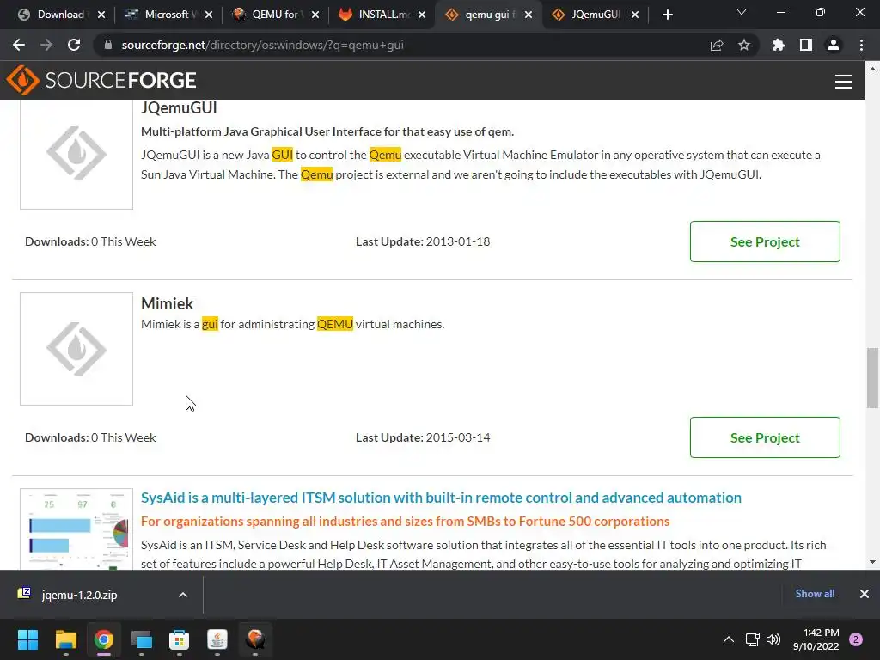The image size is (880, 660).
Task: Click the page scrollbar up arrow
Action: (x=872, y=68)
